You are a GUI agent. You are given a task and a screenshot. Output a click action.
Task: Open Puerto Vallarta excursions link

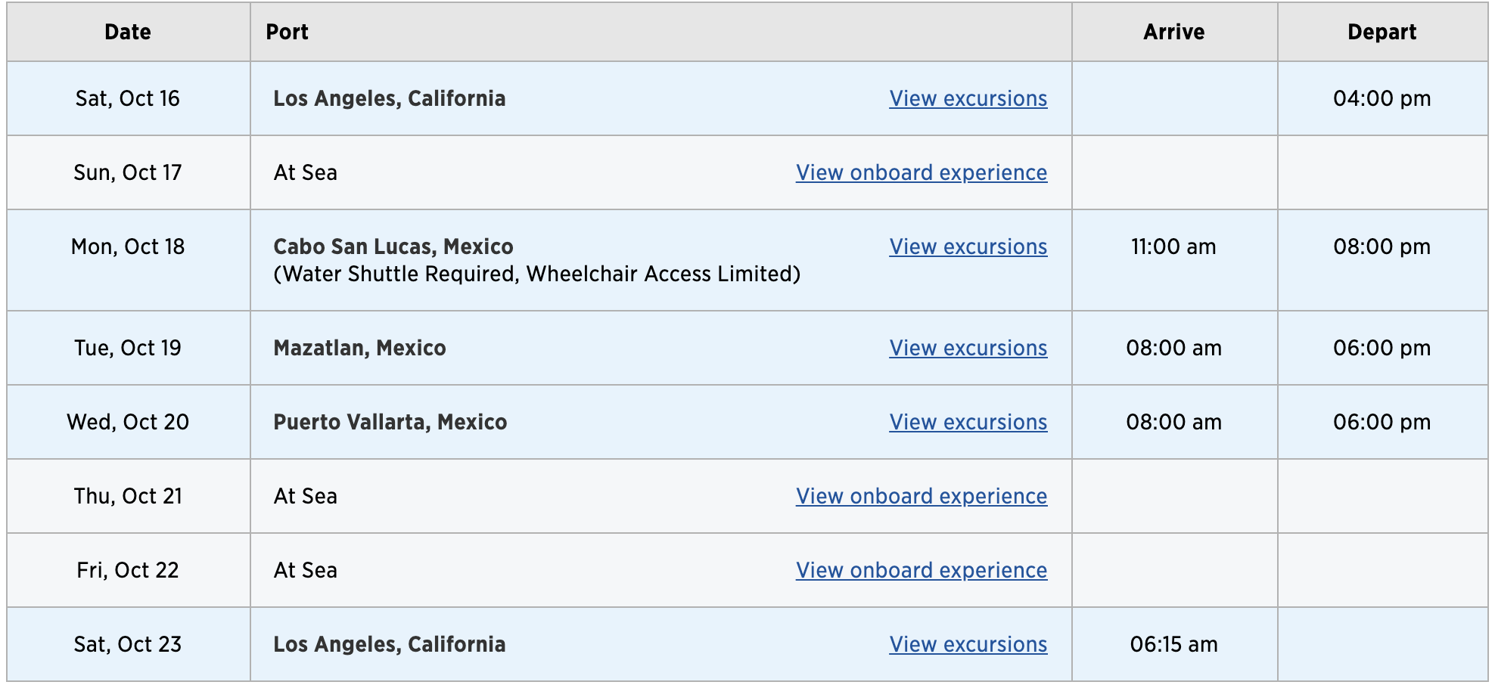pyautogui.click(x=968, y=422)
